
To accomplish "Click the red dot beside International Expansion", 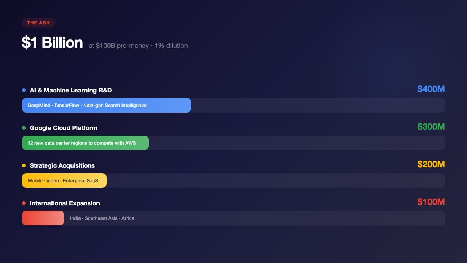I will [x=24, y=203].
